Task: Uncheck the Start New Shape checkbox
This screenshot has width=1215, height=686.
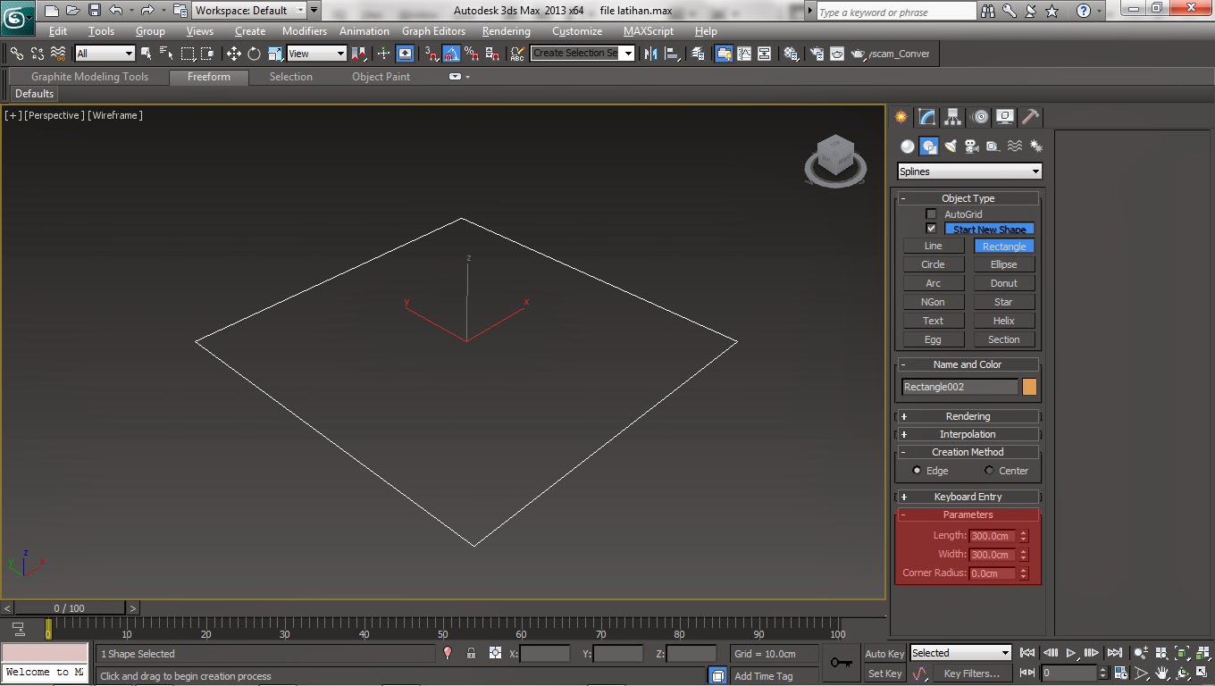Action: pyautogui.click(x=931, y=229)
